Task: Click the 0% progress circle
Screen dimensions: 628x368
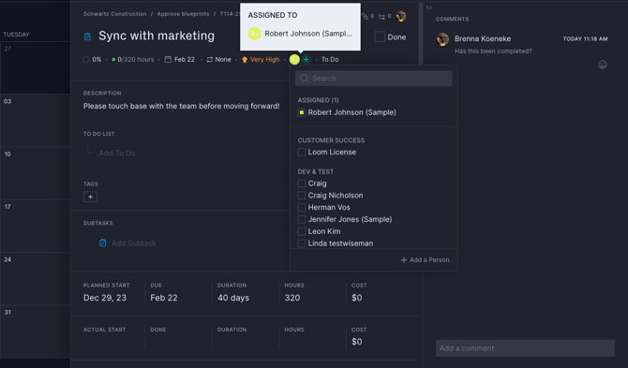Action: tap(86, 60)
